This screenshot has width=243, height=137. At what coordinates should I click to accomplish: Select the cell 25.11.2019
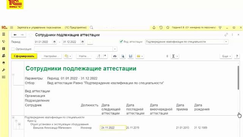click(x=133, y=128)
